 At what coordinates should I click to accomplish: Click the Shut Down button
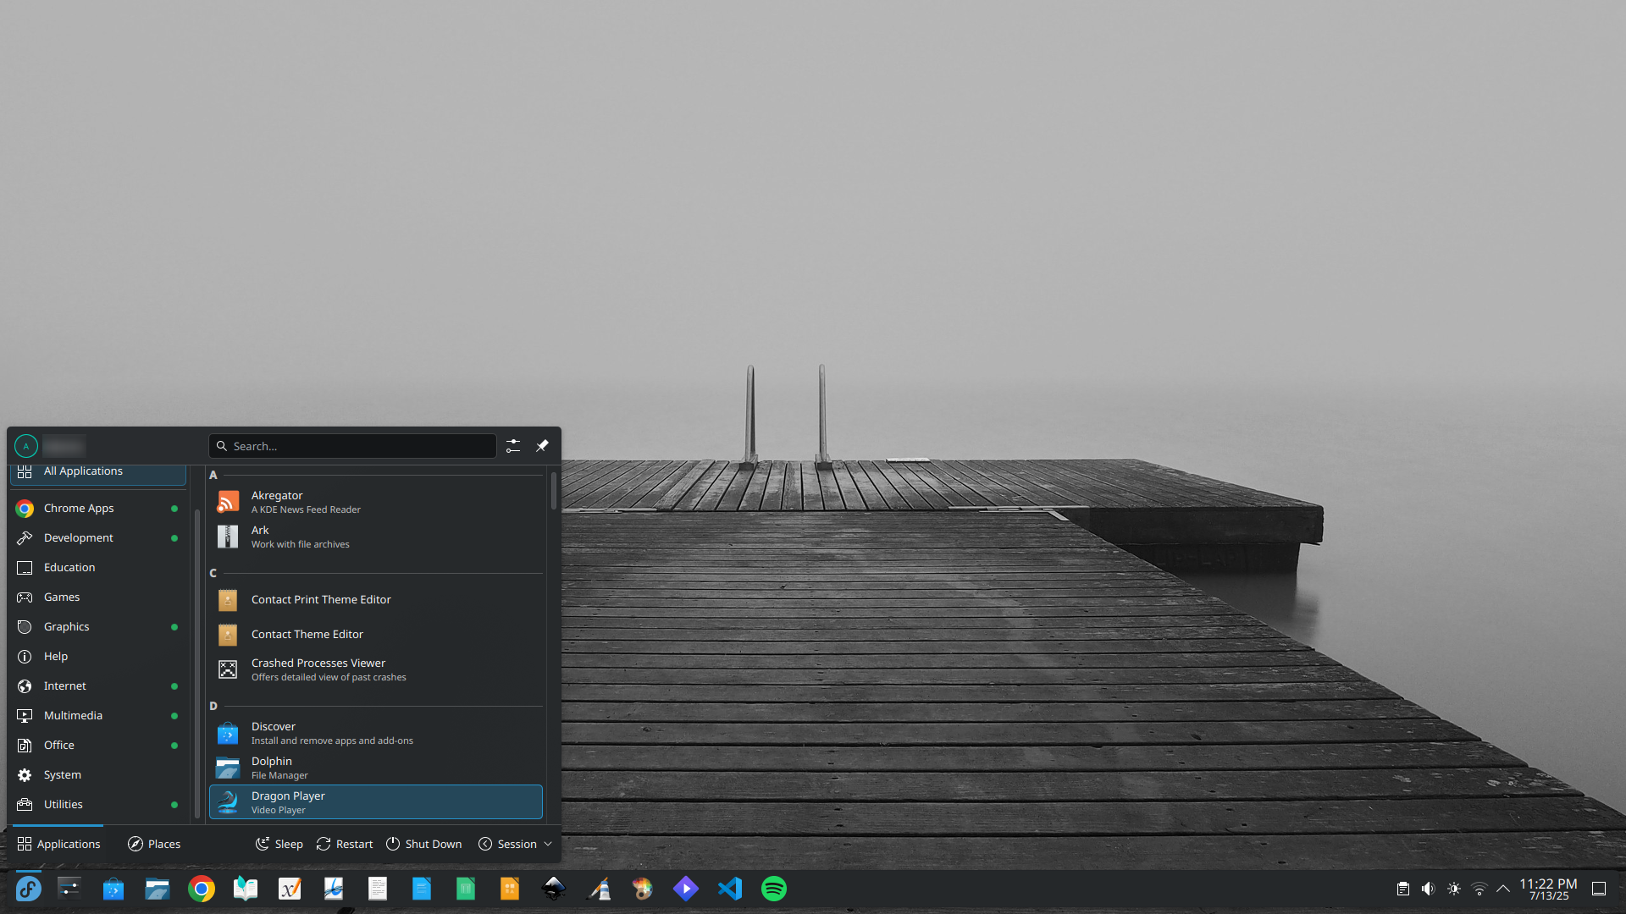pos(424,844)
